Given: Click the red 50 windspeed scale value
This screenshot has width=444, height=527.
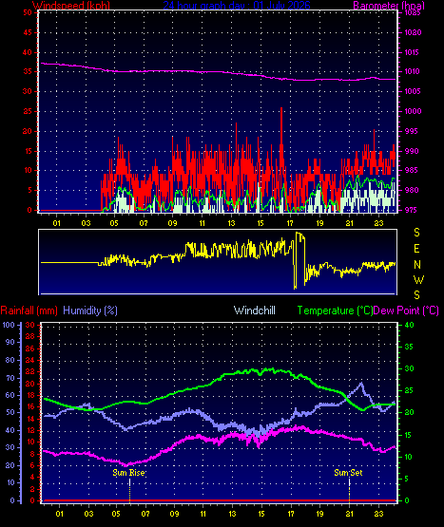Looking at the screenshot, I should coord(28,12).
